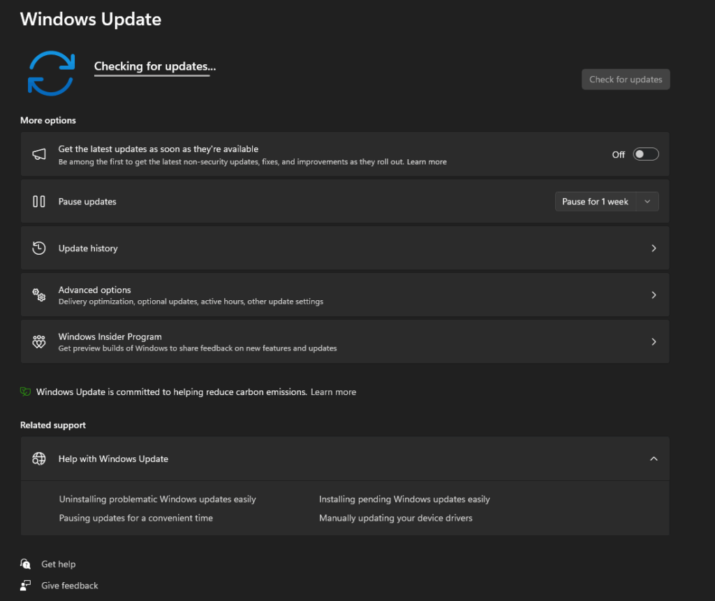Click the Help with Windows Update heading
Viewport: 715px width, 601px height.
113,459
